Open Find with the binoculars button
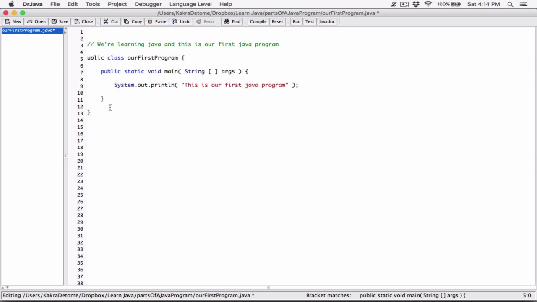The image size is (537, 302). [232, 21]
